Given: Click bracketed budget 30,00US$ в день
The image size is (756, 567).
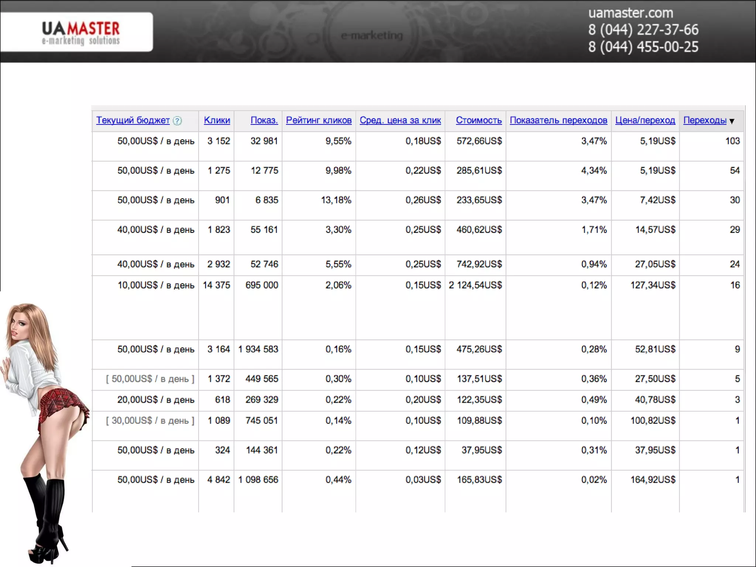Looking at the screenshot, I should click(150, 420).
